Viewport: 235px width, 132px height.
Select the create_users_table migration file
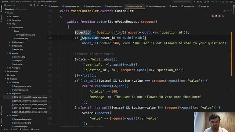tap(29, 97)
